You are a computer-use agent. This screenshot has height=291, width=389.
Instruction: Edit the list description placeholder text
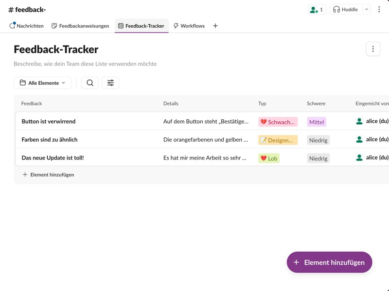[x=85, y=64]
